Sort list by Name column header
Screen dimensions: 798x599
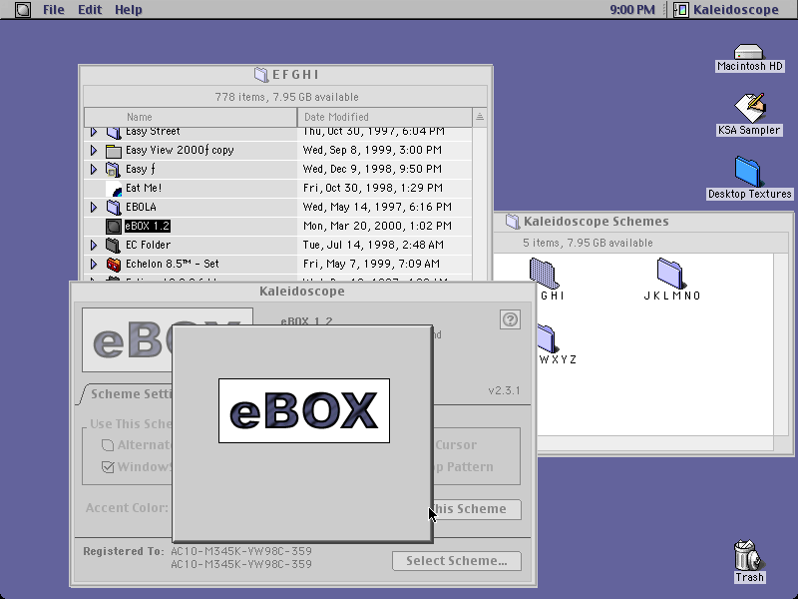point(191,117)
